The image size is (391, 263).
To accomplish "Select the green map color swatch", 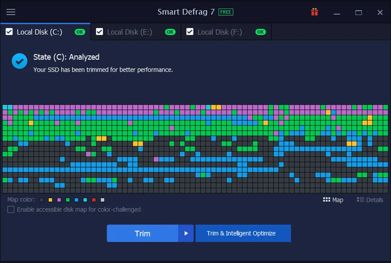I will click(68, 200).
